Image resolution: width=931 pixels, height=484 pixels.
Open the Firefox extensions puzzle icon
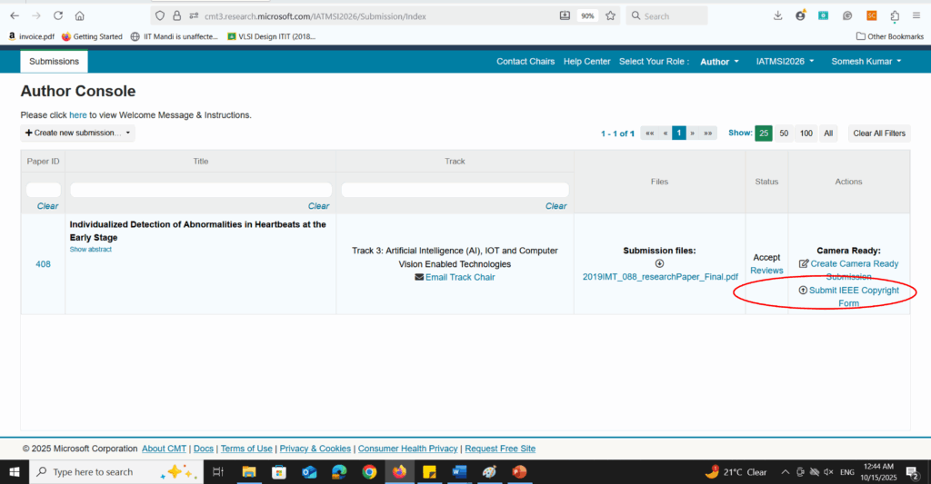(x=894, y=15)
